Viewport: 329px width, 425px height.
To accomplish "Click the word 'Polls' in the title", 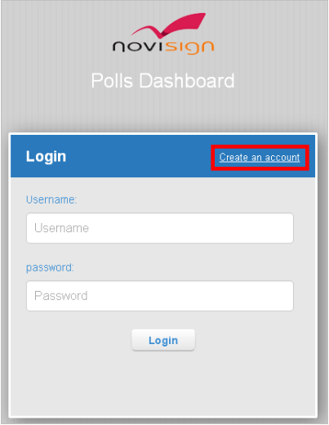I will [x=112, y=81].
